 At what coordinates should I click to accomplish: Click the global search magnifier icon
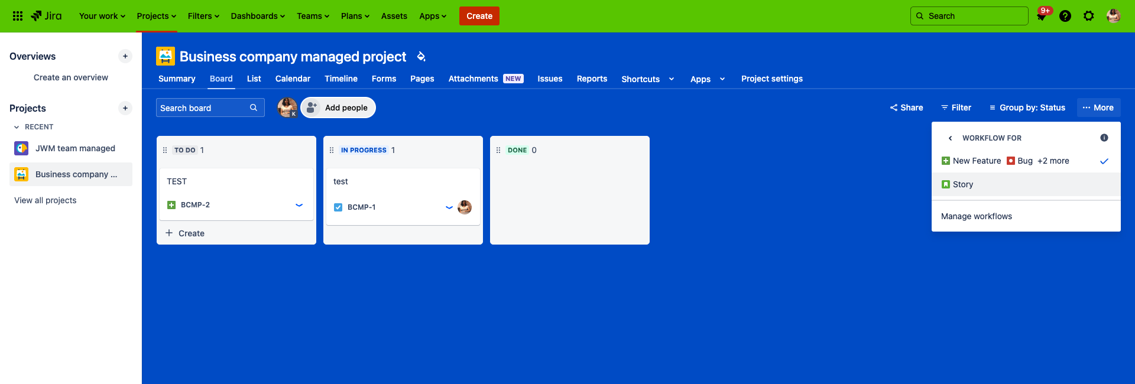tap(920, 16)
